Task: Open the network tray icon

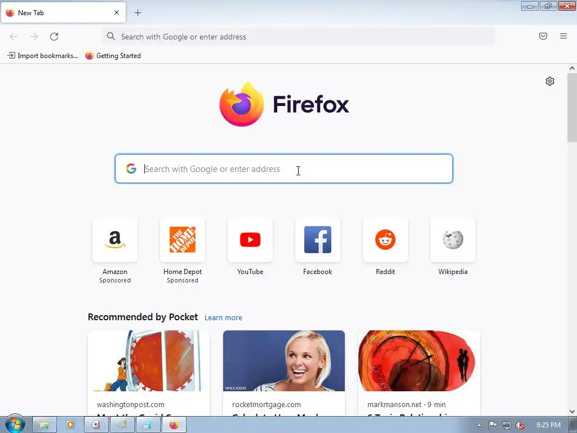Action: coord(507,425)
